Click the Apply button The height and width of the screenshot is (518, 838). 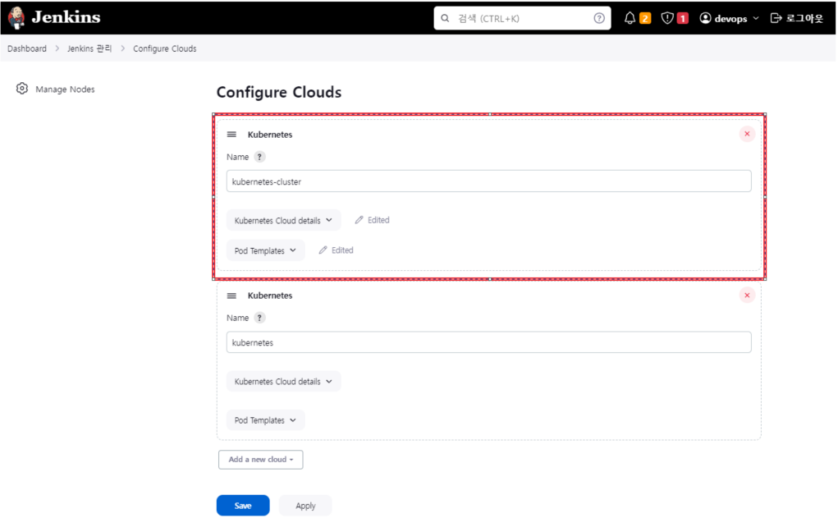point(305,506)
